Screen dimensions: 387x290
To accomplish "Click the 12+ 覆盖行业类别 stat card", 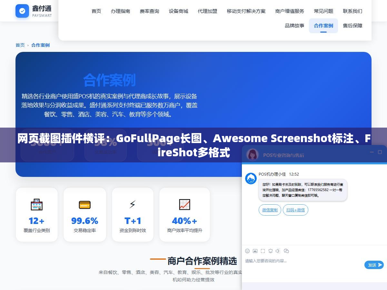I will (x=37, y=215).
